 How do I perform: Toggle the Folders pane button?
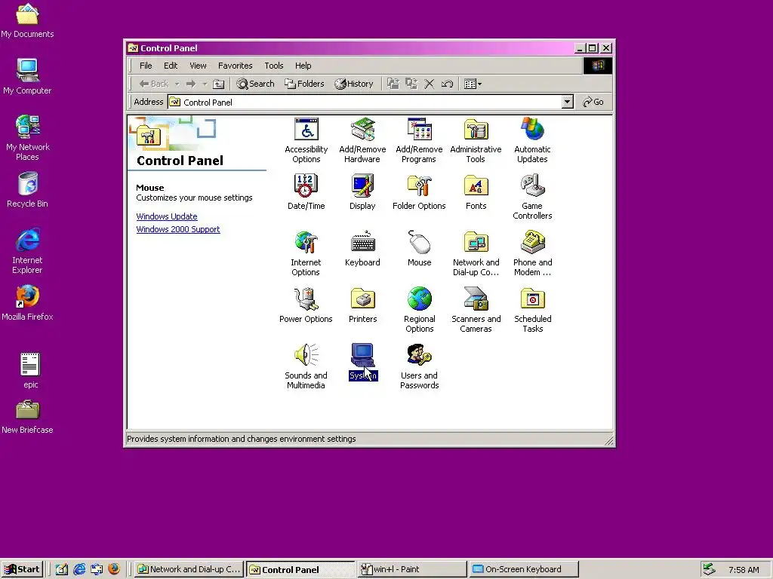point(304,84)
